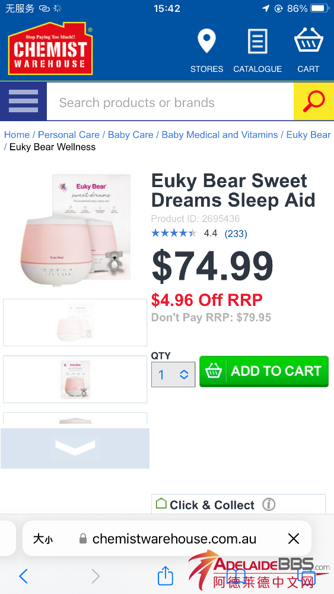Tap the red magnifier search icon
Image resolution: width=334 pixels, height=594 pixels.
314,102
